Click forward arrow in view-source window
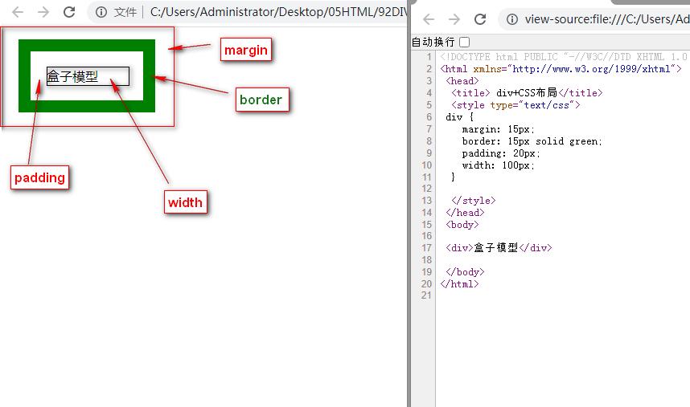 [x=454, y=19]
